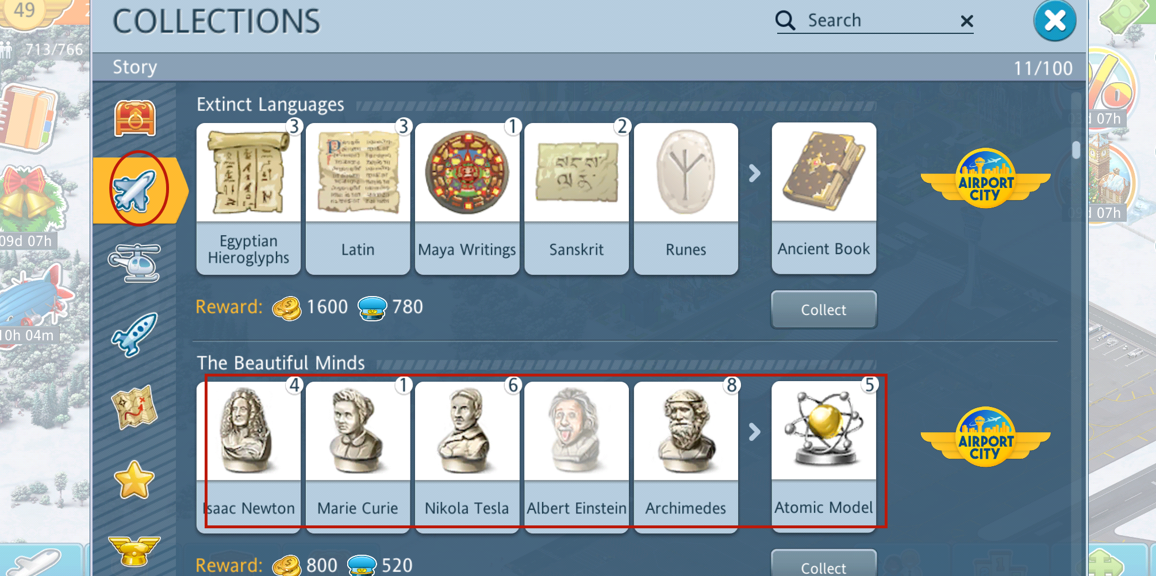Select the Albert Einstein bust item
The width and height of the screenshot is (1156, 576).
[x=577, y=457]
